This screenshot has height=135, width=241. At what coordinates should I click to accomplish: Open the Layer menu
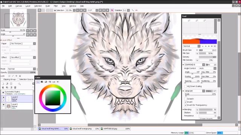click(x=28, y=6)
